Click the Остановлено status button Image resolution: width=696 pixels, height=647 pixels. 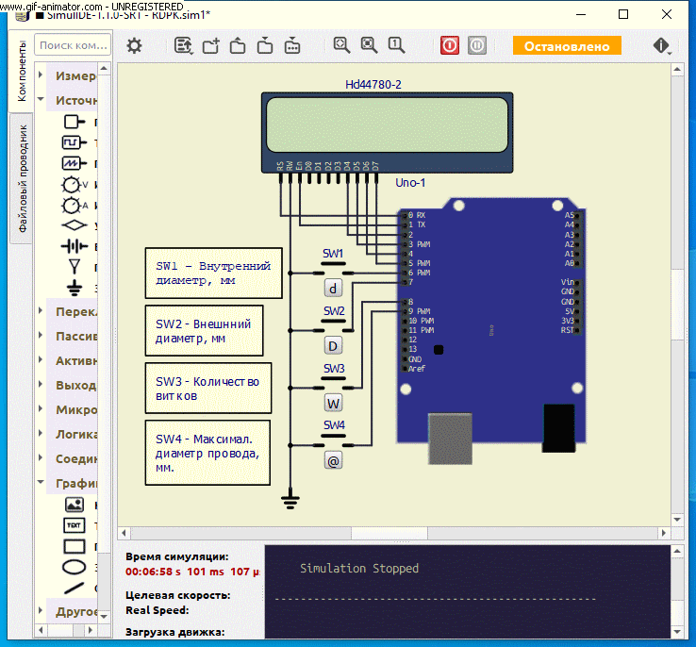click(x=567, y=45)
